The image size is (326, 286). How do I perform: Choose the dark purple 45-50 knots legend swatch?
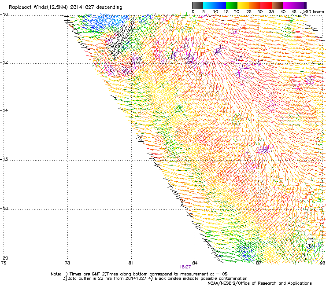[300, 5]
